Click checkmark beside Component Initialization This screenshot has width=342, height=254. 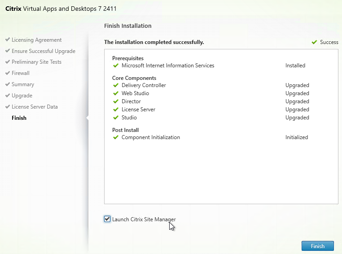[116, 137]
